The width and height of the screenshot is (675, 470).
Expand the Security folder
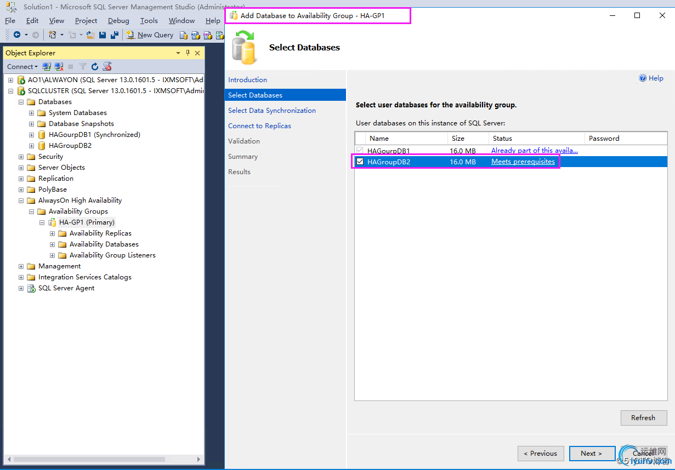[21, 157]
